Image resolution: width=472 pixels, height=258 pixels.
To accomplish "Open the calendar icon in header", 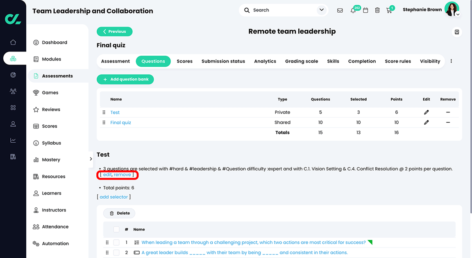I will coord(365,10).
